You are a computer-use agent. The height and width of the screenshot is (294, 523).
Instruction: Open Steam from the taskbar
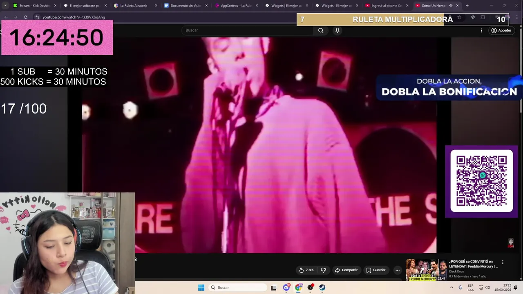click(322, 287)
